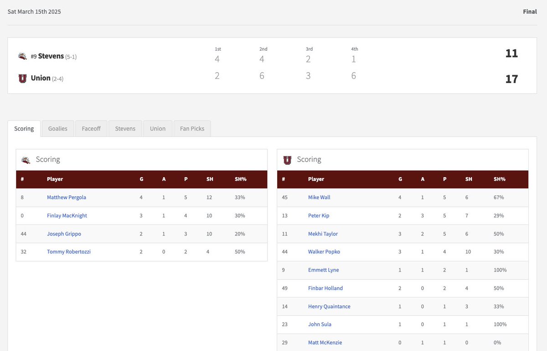Switch to the Fan Picks tab

pyautogui.click(x=192, y=129)
